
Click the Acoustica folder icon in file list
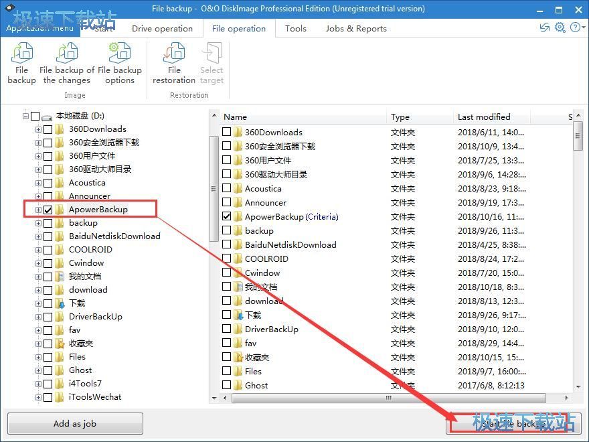point(238,188)
